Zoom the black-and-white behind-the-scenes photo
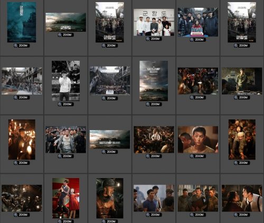This screenshot has width=264, height=223. point(65,104)
